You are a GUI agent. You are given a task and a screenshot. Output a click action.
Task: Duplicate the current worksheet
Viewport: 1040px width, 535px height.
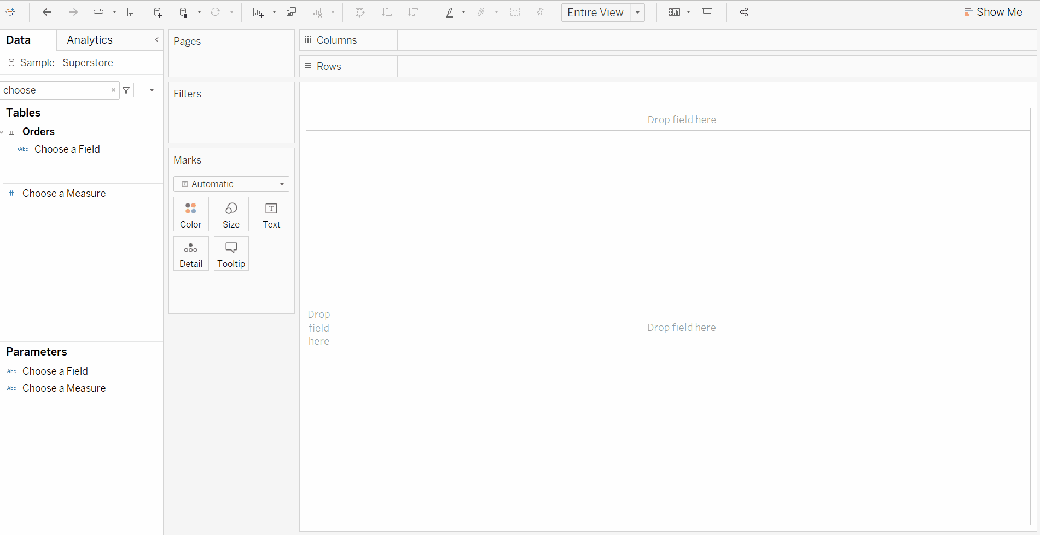291,12
